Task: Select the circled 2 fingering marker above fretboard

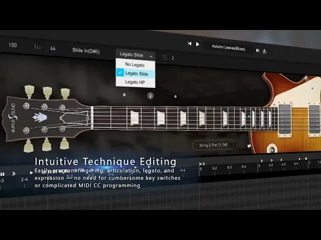Action: pyautogui.click(x=150, y=96)
